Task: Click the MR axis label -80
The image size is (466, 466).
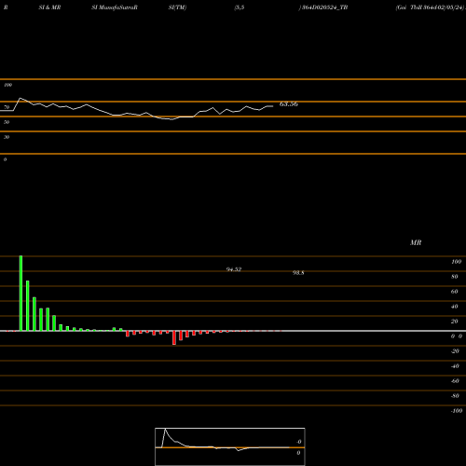Action: click(x=455, y=396)
